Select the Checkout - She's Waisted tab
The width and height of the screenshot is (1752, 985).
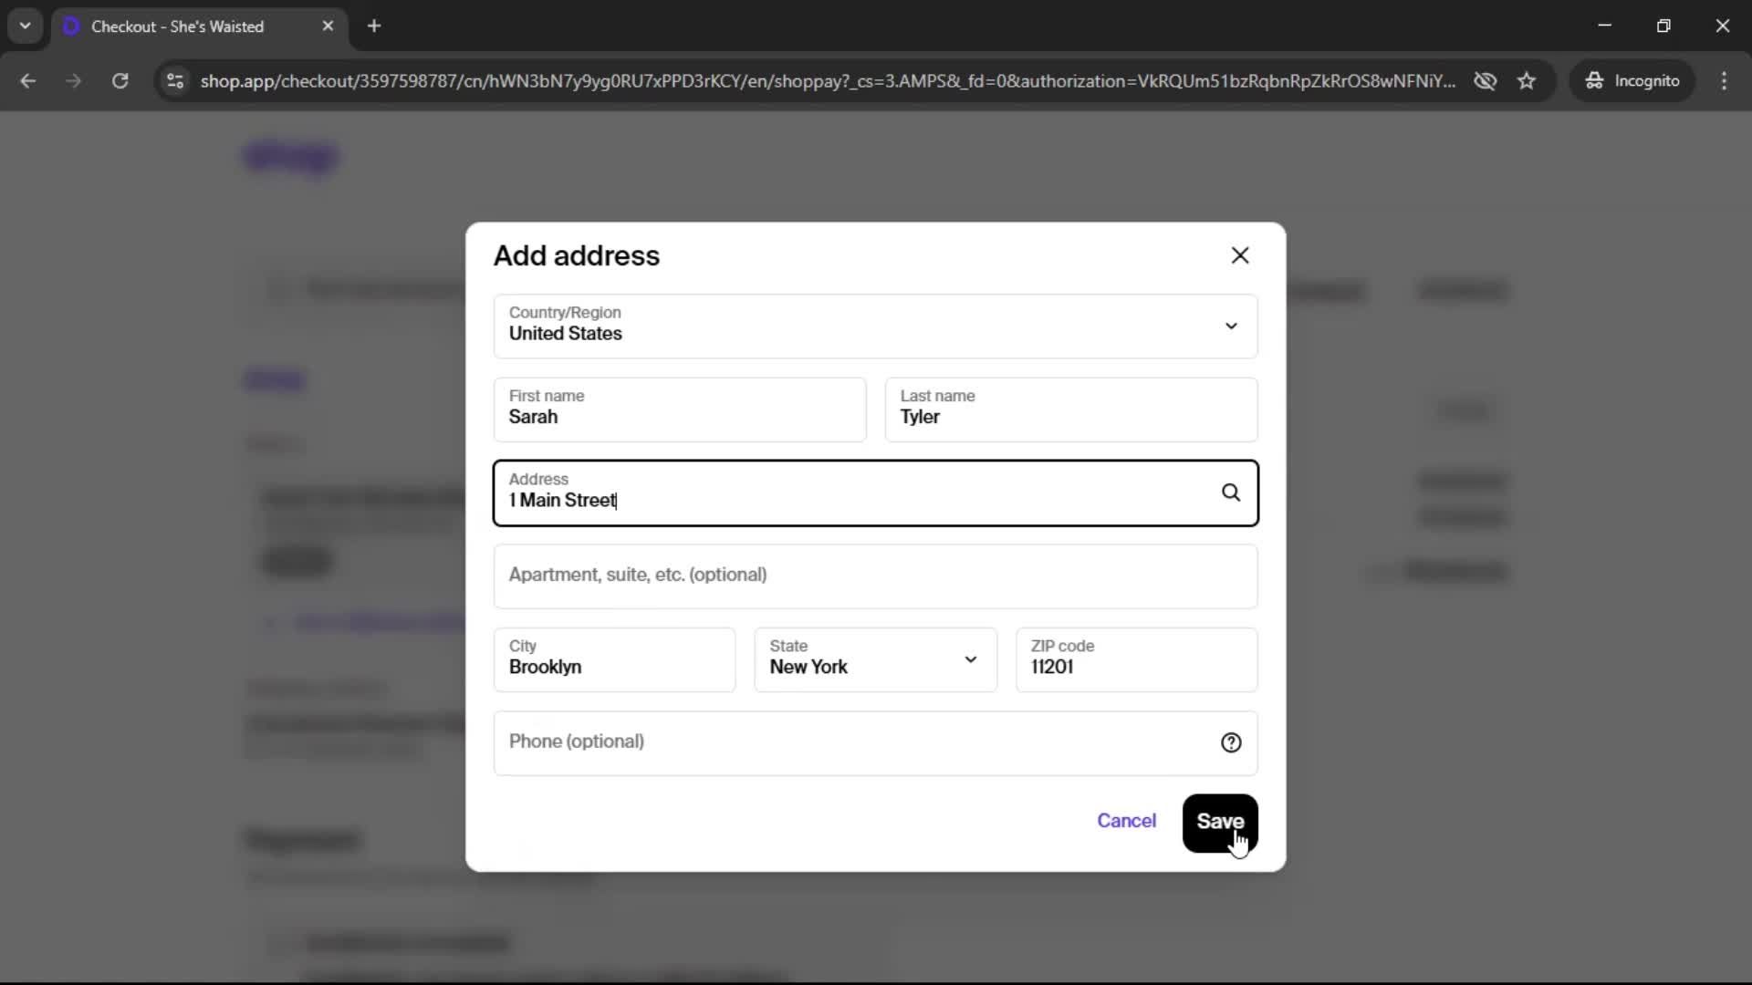(178, 26)
